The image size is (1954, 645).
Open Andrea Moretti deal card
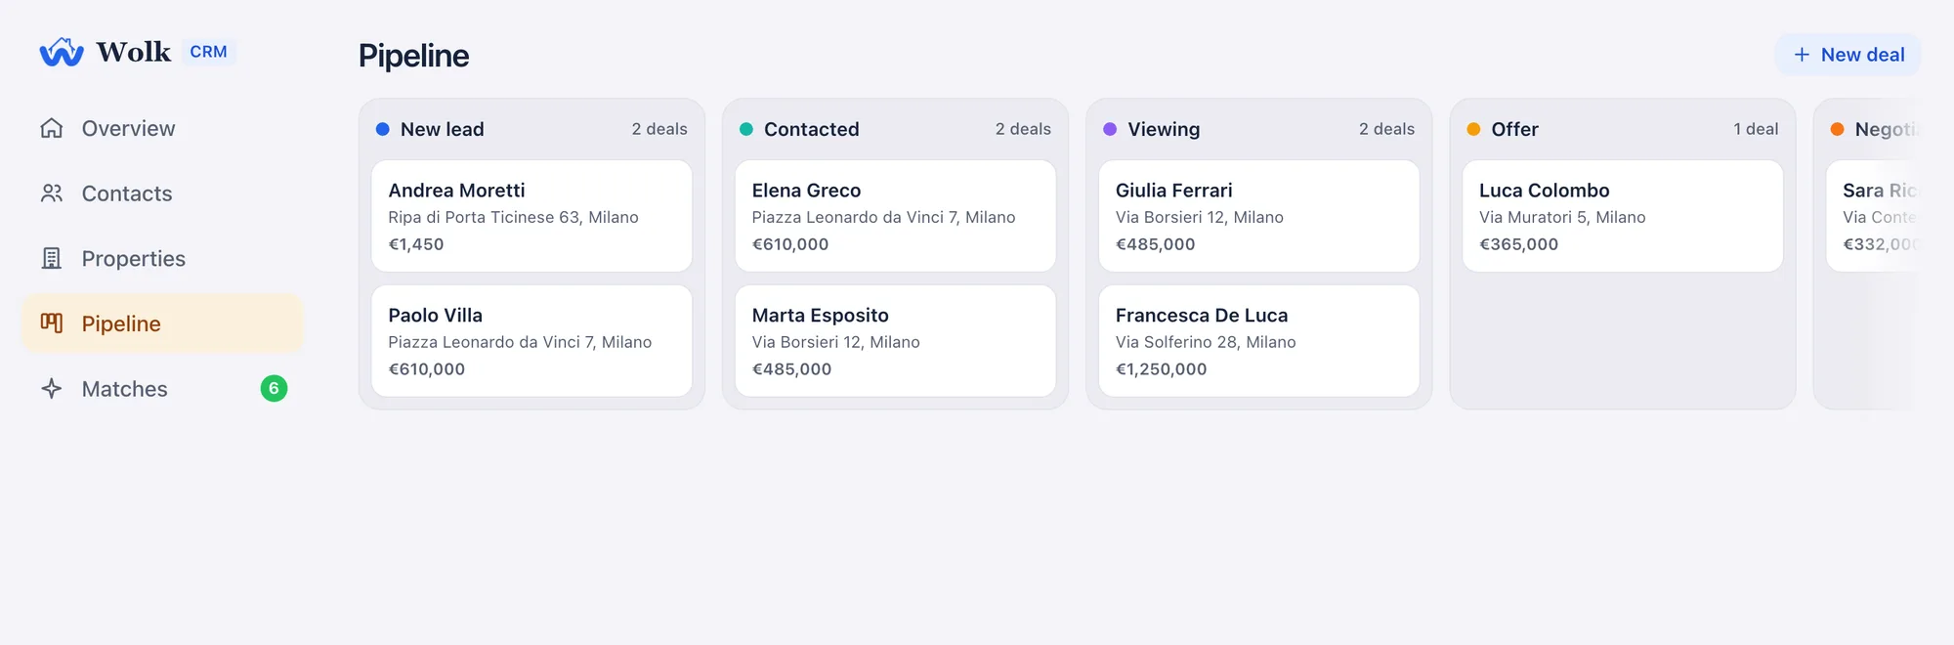click(531, 216)
